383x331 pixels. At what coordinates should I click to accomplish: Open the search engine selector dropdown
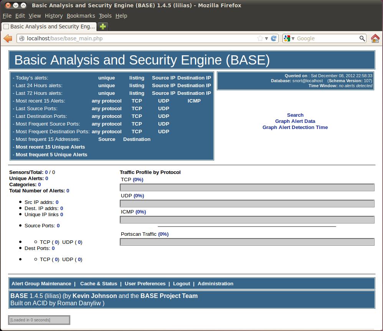(293, 39)
